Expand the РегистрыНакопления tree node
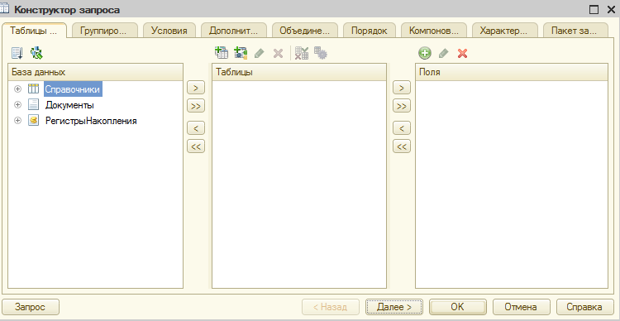620x321 pixels. (x=17, y=121)
